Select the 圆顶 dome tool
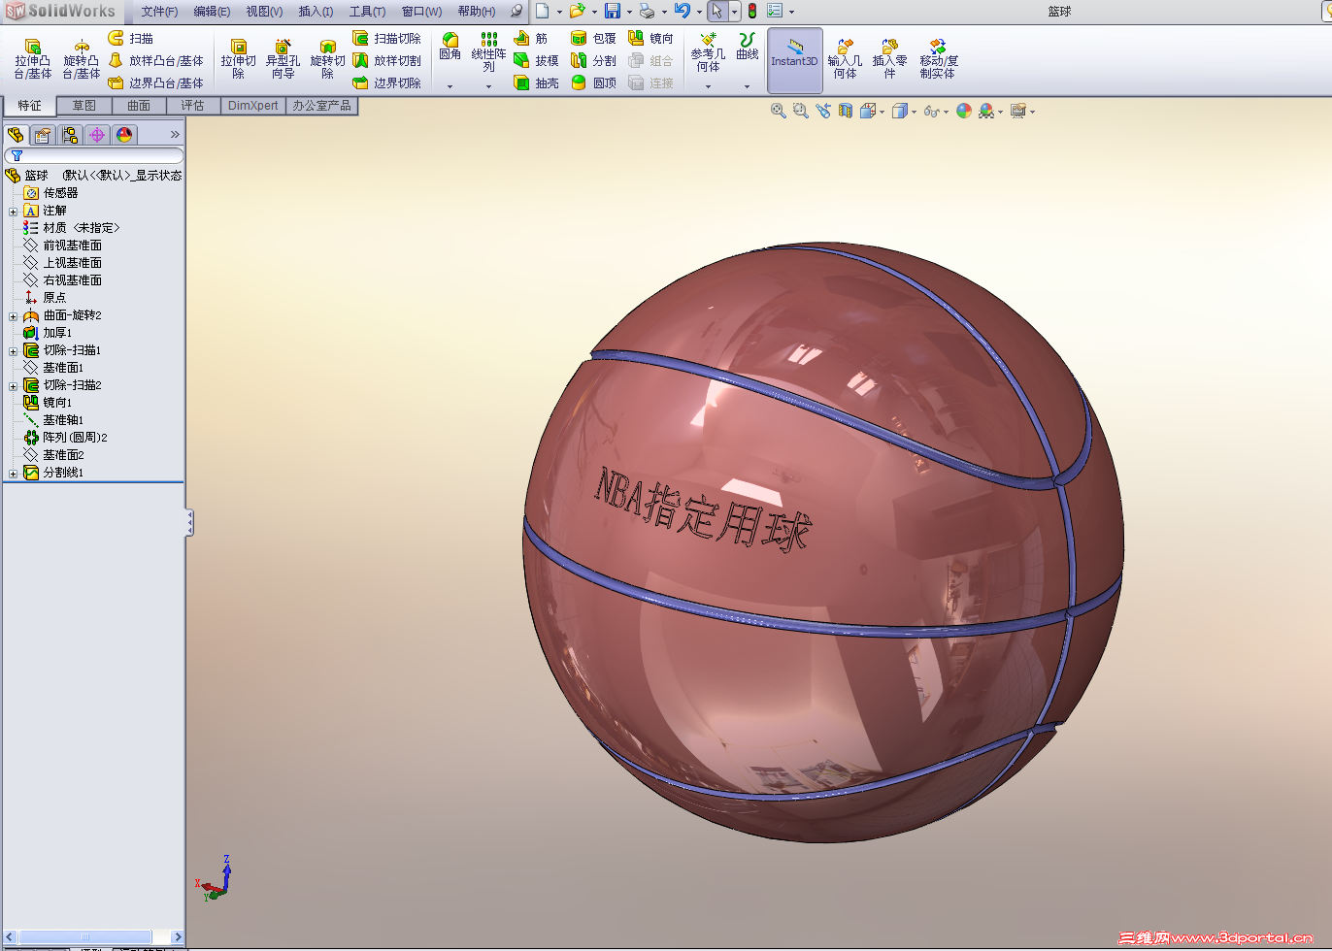Viewport: 1332px width, 951px height. point(593,82)
